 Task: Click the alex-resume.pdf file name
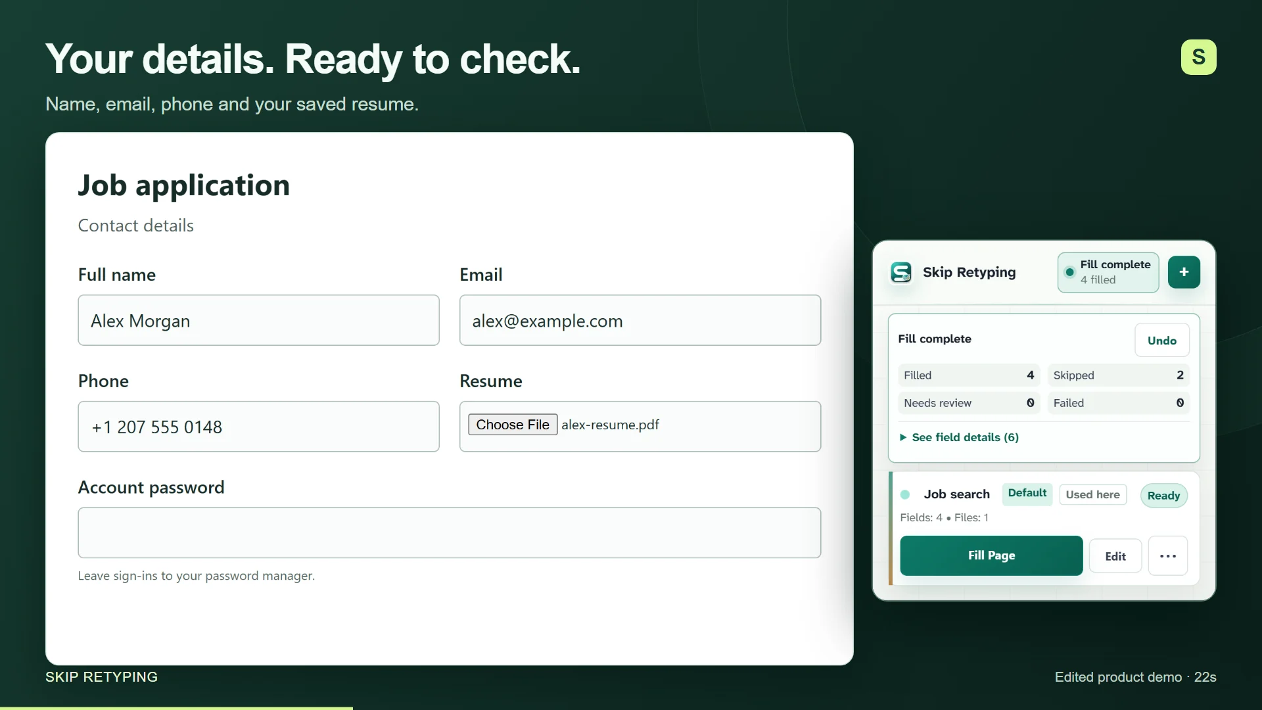coord(610,425)
